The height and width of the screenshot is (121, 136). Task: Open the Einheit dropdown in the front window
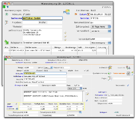coord(48,68)
